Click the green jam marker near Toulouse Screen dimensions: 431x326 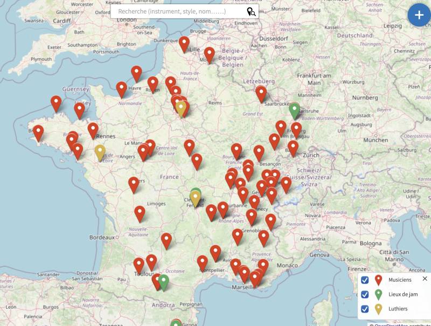click(x=163, y=281)
